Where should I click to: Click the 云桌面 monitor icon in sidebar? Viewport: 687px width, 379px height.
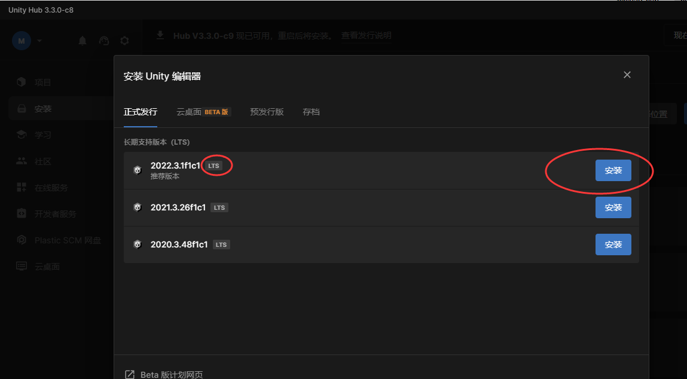click(x=22, y=266)
